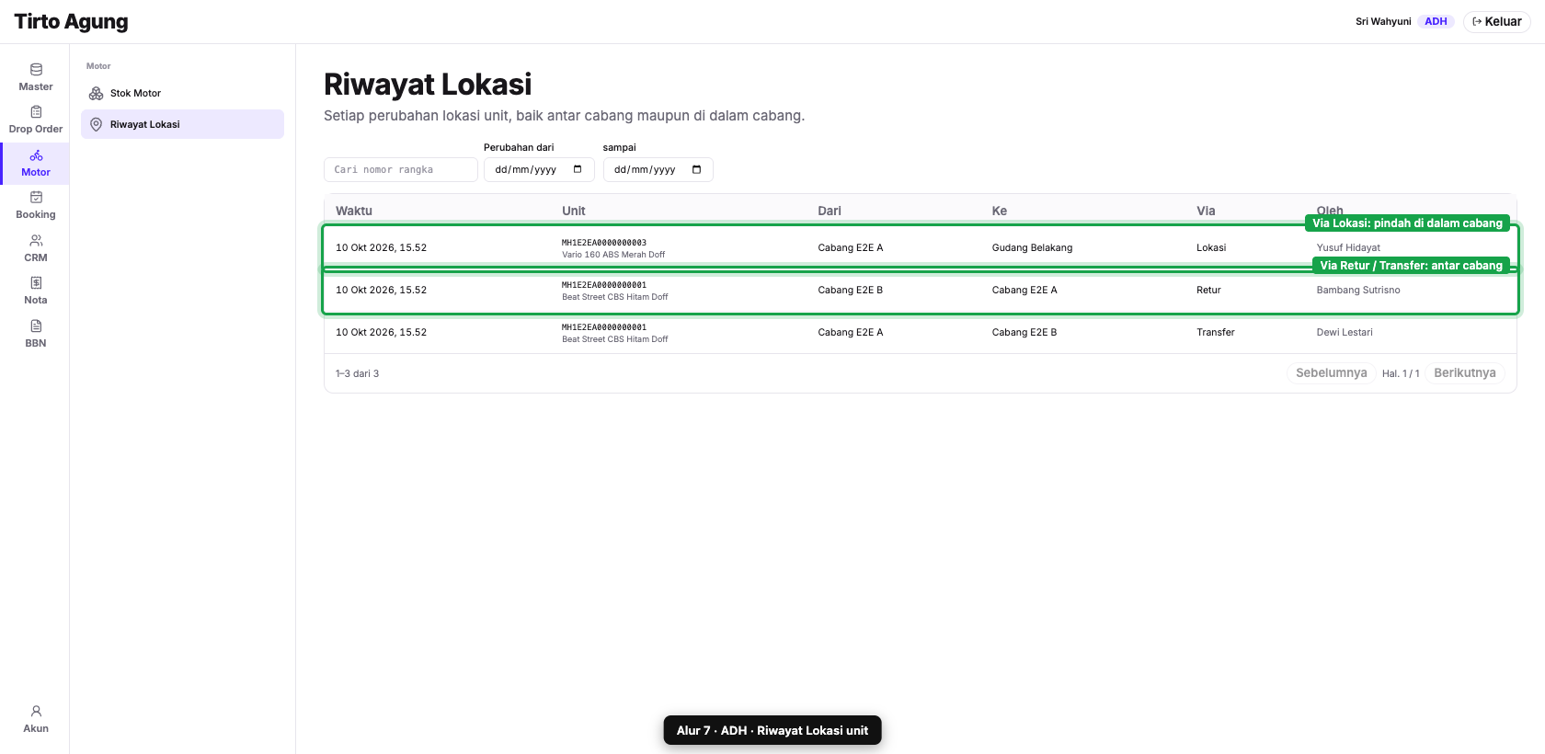
Task: Click the Via column header
Action: [1206, 211]
